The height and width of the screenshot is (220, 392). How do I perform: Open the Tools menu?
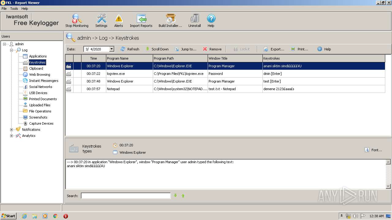pos(14,9)
